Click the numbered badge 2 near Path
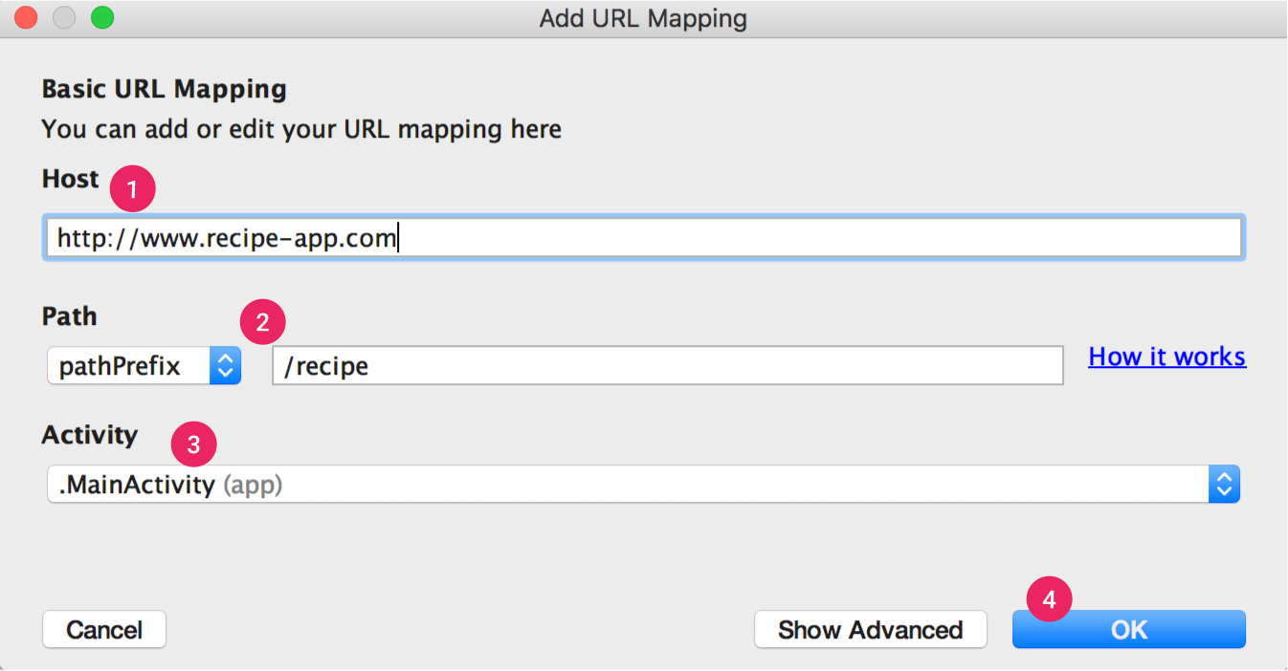 tap(263, 322)
